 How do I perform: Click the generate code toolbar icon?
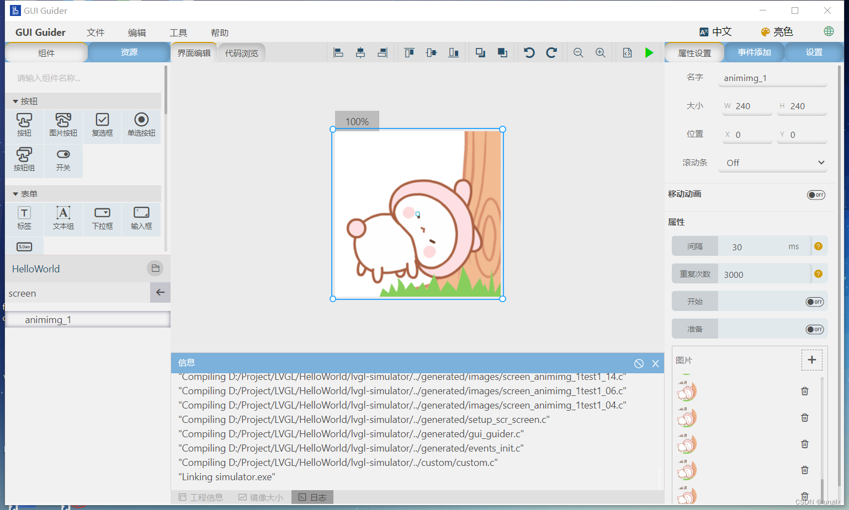(628, 53)
